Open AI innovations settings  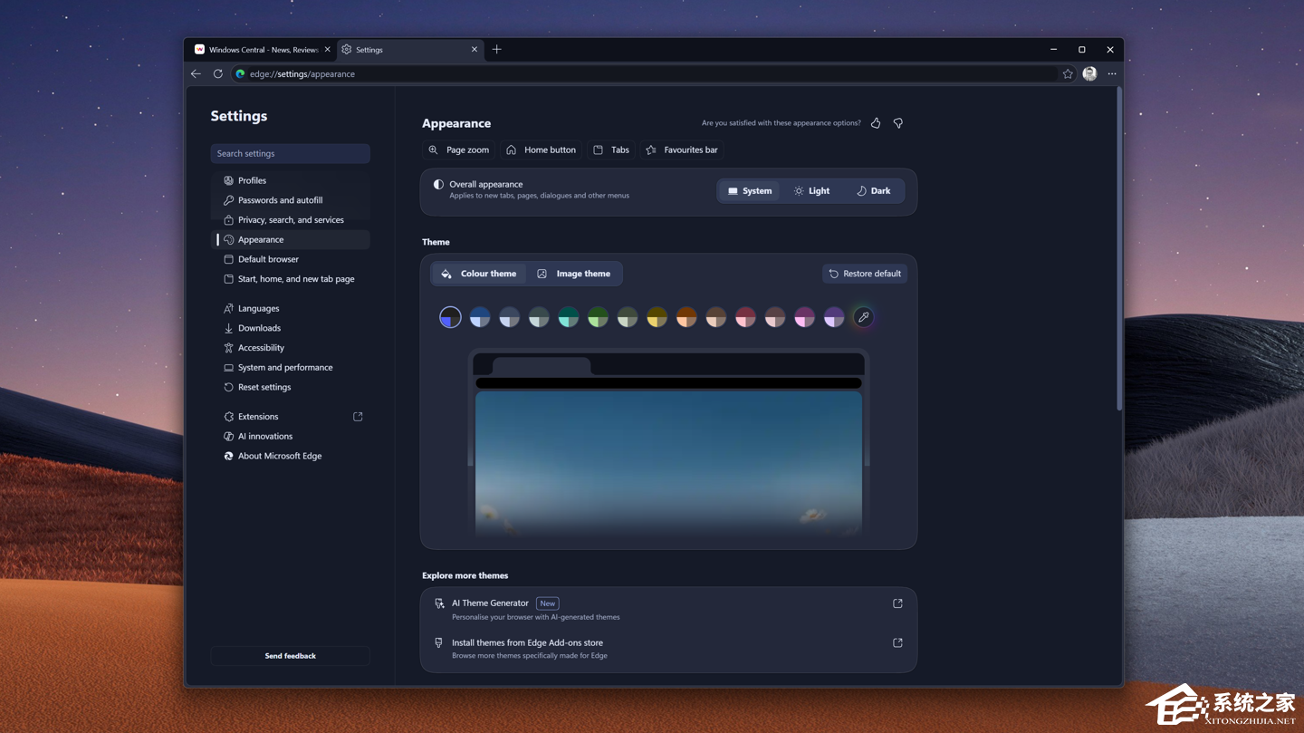click(x=290, y=437)
